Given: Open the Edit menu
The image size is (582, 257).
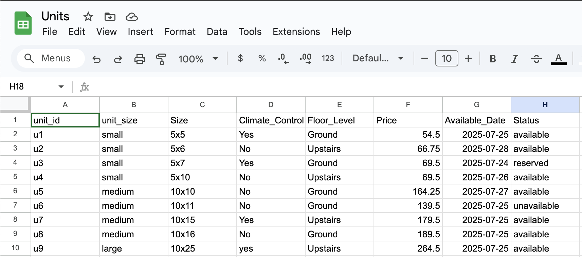Looking at the screenshot, I should pos(77,32).
